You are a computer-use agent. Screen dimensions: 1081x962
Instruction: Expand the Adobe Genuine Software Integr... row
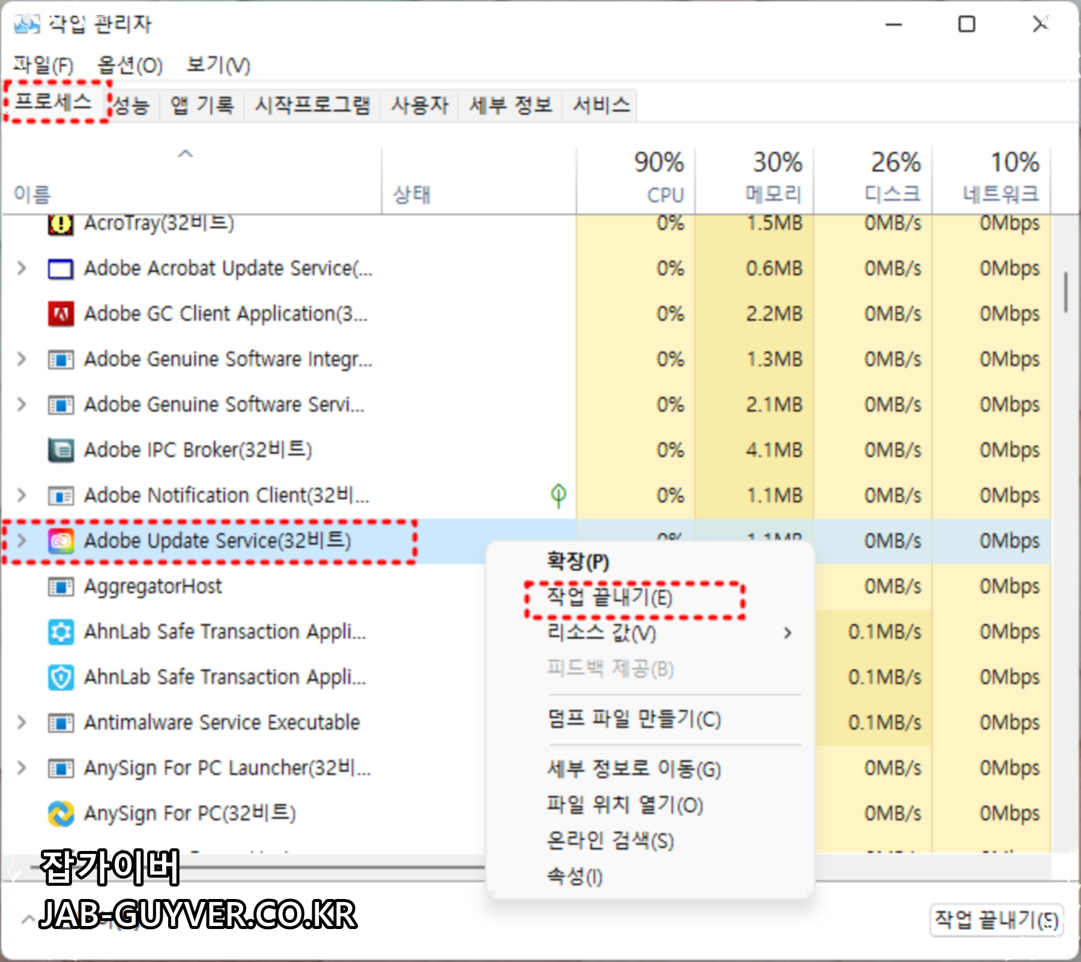(x=22, y=359)
